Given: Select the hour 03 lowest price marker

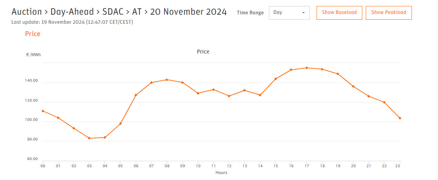Looking at the screenshot, I should 89,138.
